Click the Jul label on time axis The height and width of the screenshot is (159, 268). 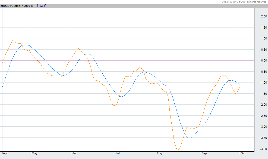[117, 153]
